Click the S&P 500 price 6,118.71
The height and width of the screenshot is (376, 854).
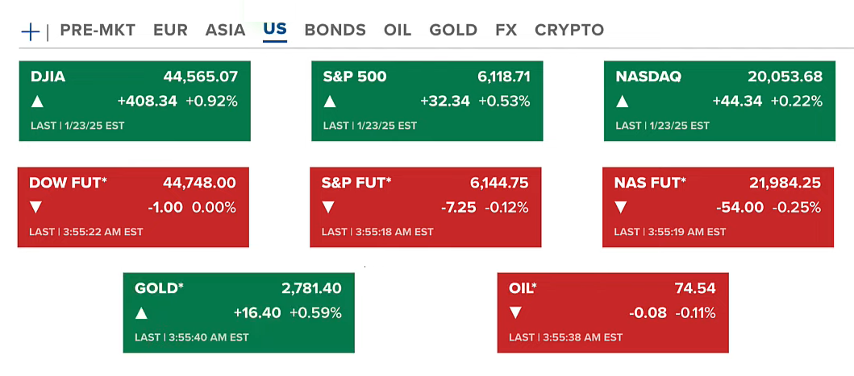point(503,77)
